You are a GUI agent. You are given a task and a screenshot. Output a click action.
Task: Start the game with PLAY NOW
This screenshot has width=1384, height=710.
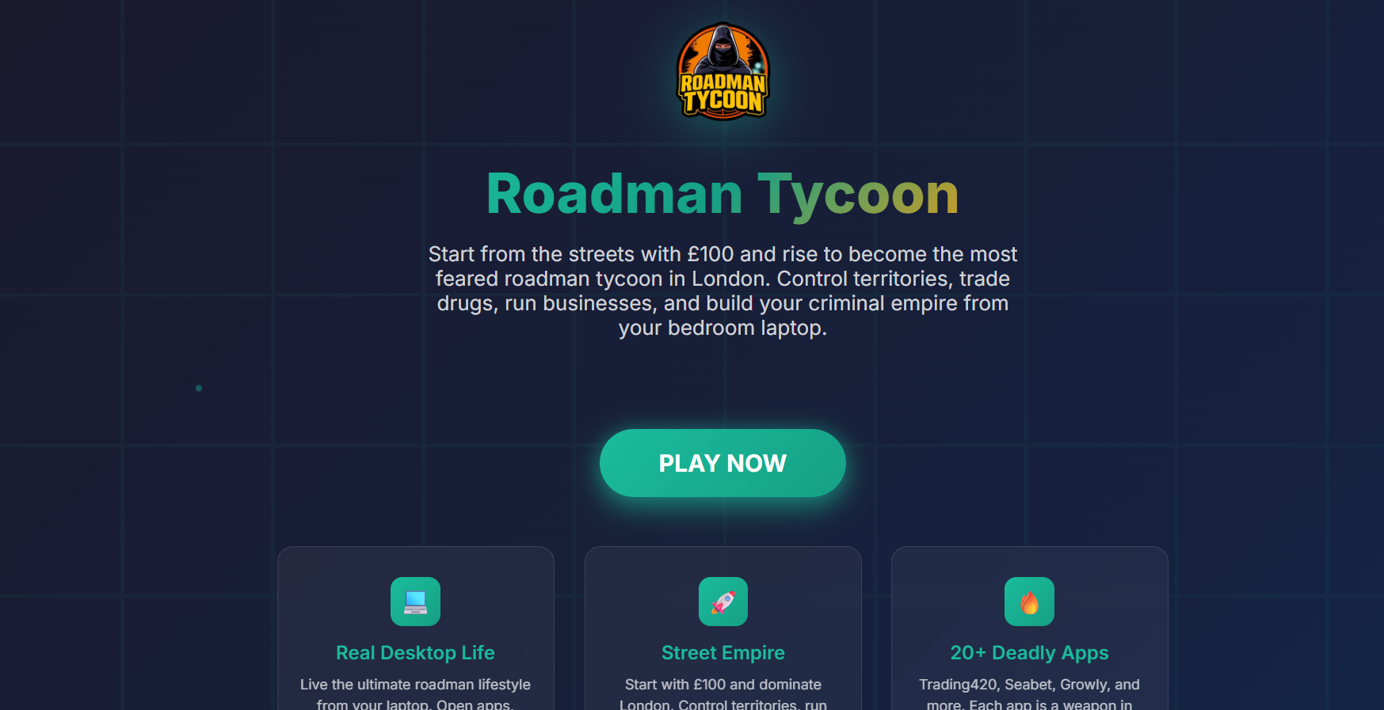click(x=723, y=463)
